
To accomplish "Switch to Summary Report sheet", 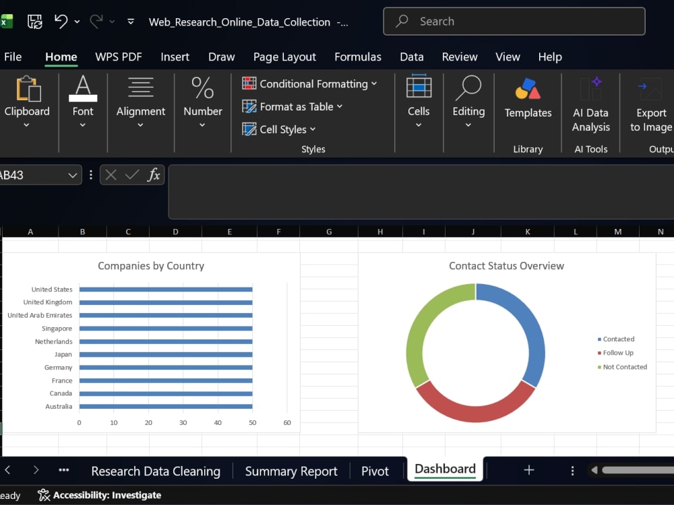I will coord(291,471).
